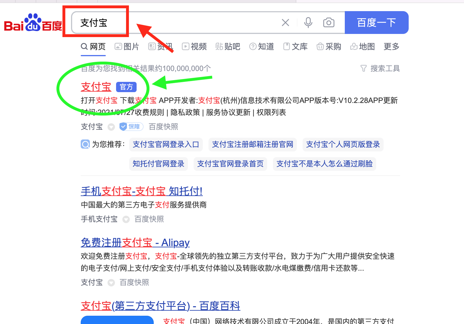This screenshot has width=464, height=324.
Task: Switch to the 图片 tab
Action: coord(127,46)
